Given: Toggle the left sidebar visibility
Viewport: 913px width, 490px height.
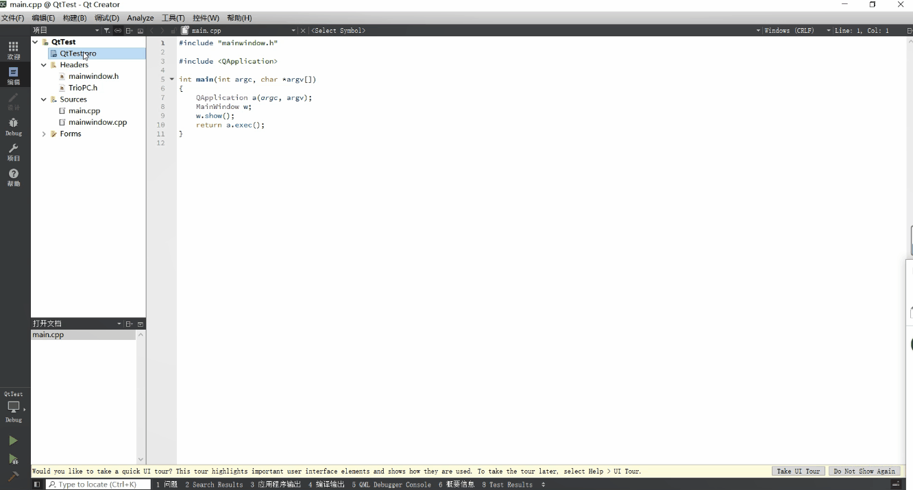Looking at the screenshot, I should [x=37, y=485].
